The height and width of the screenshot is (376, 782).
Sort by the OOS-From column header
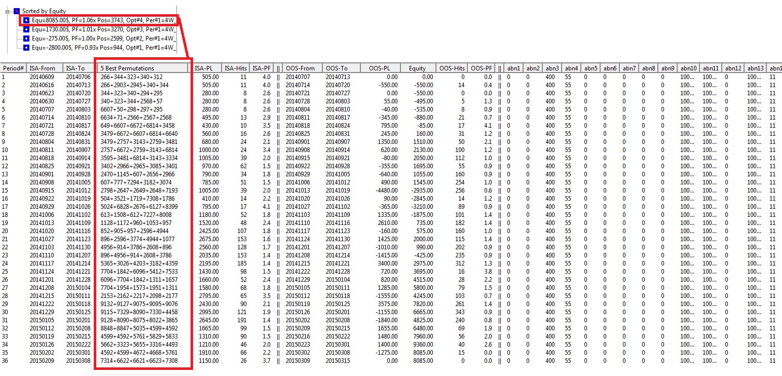[x=302, y=68]
